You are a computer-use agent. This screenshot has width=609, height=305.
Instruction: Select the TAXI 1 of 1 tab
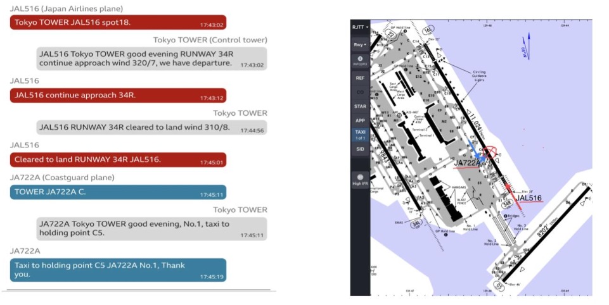[360, 135]
